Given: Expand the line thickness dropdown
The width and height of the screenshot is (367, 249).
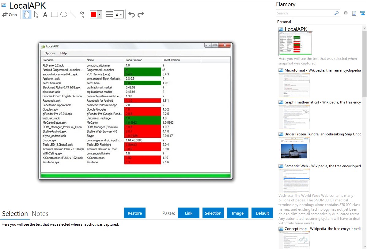Looking at the screenshot, I should (x=119, y=14).
